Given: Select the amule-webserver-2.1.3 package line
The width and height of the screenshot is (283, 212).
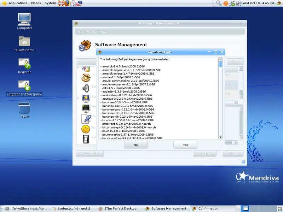Looking at the screenshot, I should coord(128,84).
